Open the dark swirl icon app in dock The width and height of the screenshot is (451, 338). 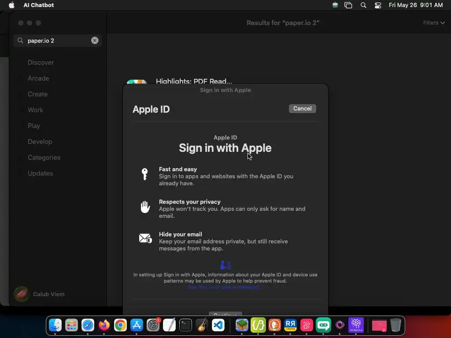[340, 325]
